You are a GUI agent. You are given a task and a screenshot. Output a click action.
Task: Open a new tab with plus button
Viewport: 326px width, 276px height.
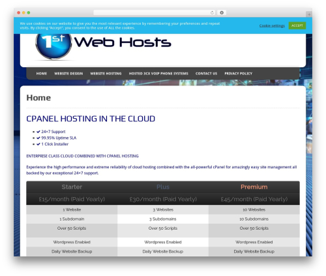(x=309, y=14)
